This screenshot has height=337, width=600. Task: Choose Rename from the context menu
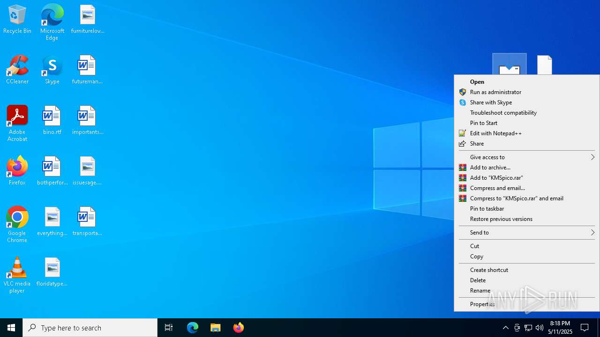pyautogui.click(x=527, y=291)
